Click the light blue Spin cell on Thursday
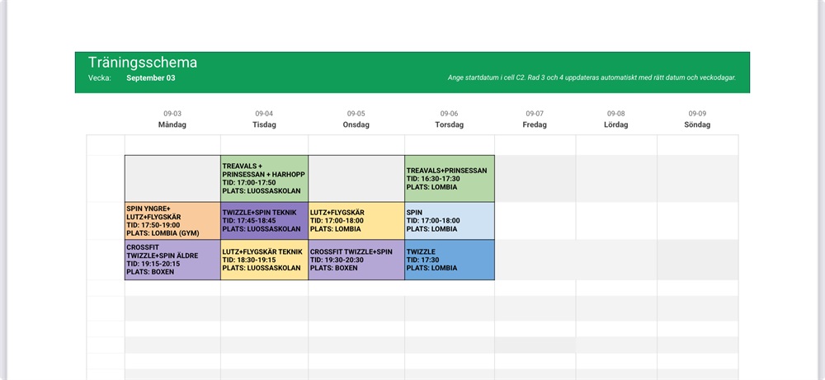 coord(450,221)
